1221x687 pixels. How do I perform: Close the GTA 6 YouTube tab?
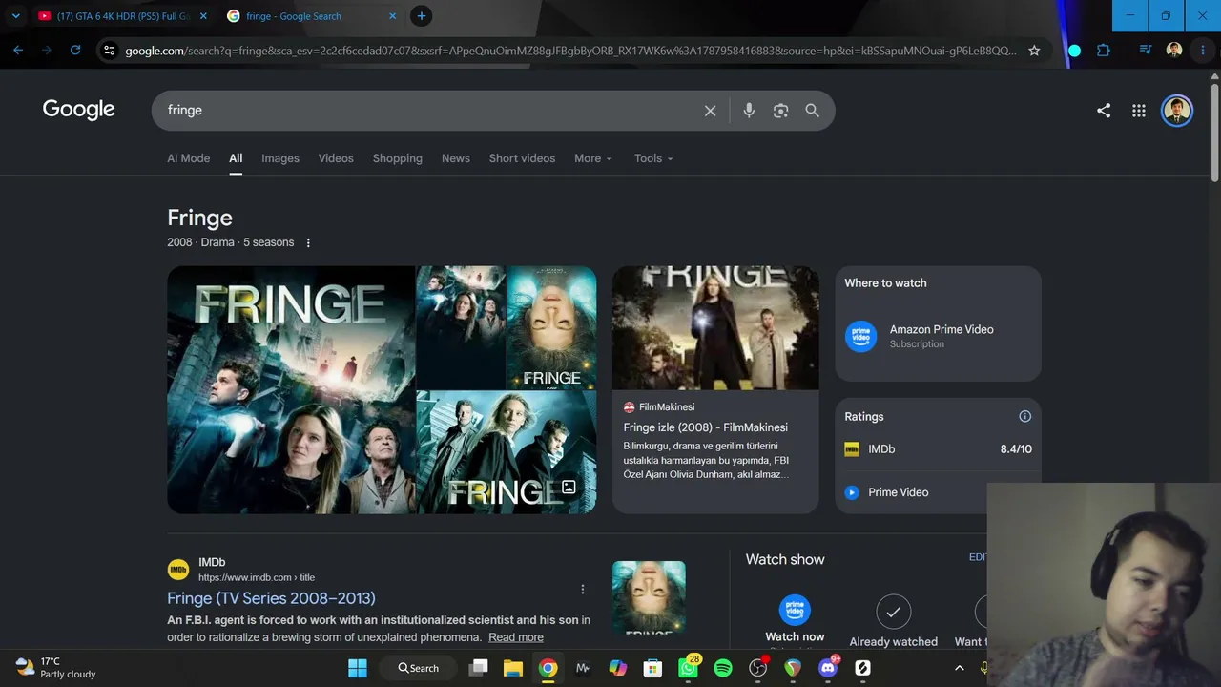[x=202, y=16]
